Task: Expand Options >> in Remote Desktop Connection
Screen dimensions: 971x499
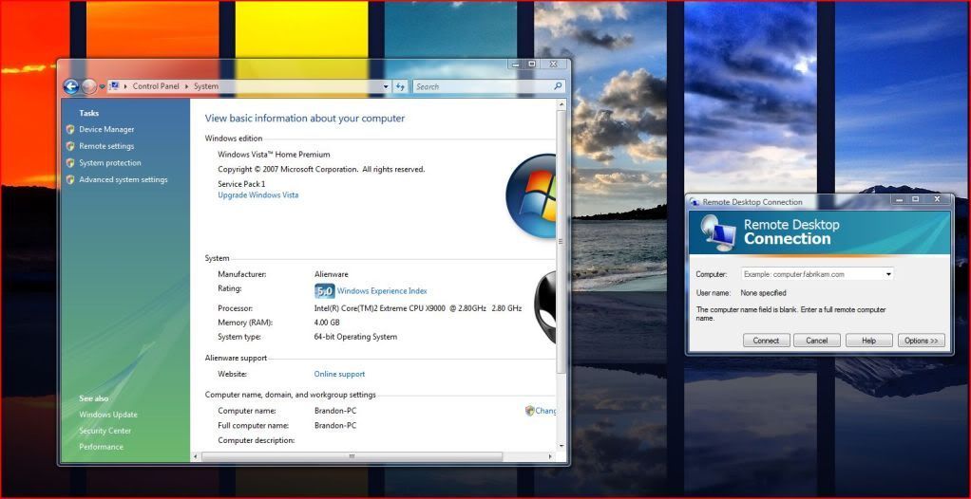Action: (922, 341)
